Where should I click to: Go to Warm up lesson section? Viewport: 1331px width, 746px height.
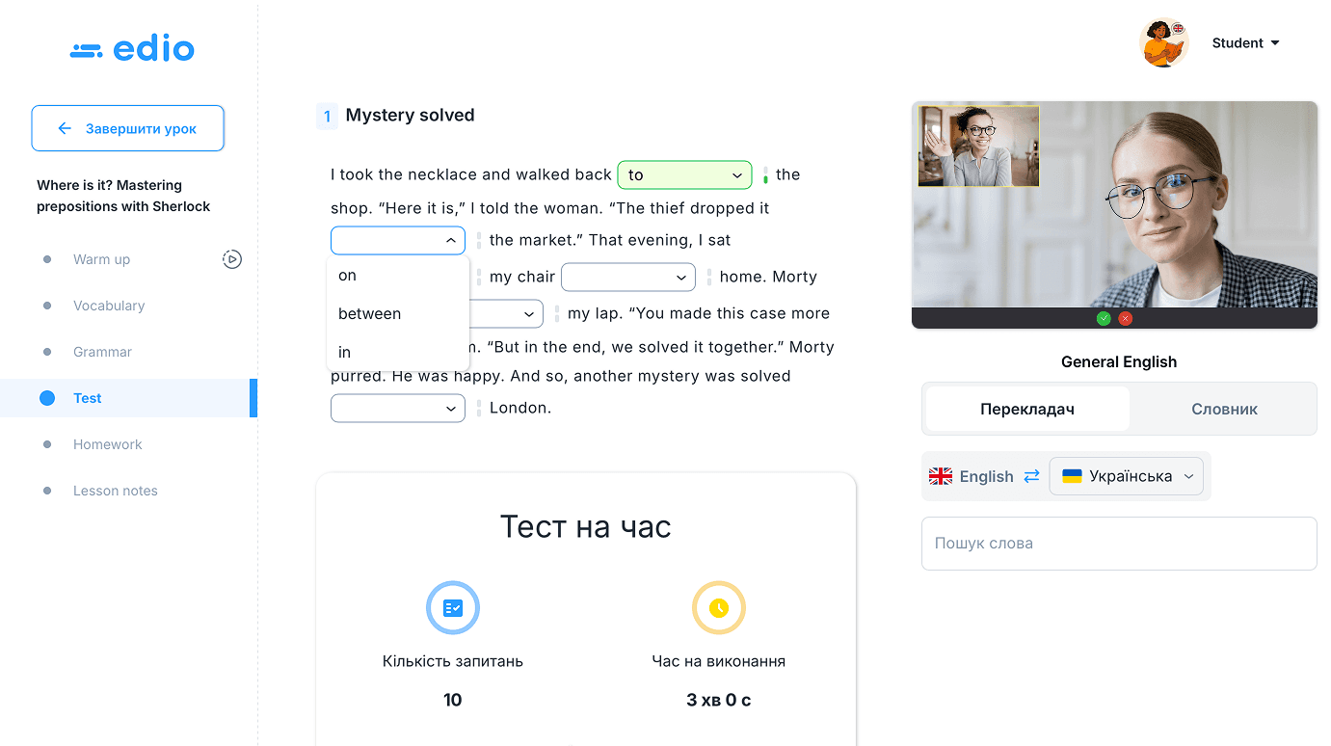coord(101,259)
